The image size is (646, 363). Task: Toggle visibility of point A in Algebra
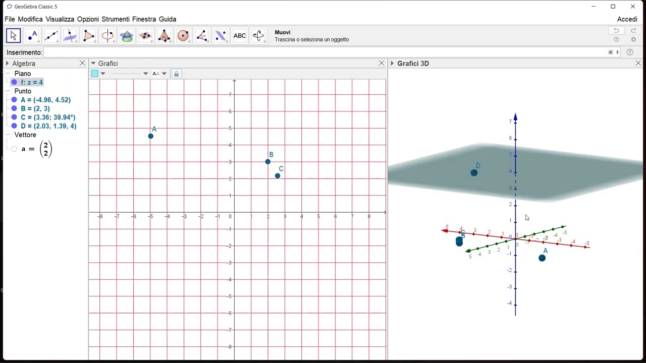pos(14,100)
